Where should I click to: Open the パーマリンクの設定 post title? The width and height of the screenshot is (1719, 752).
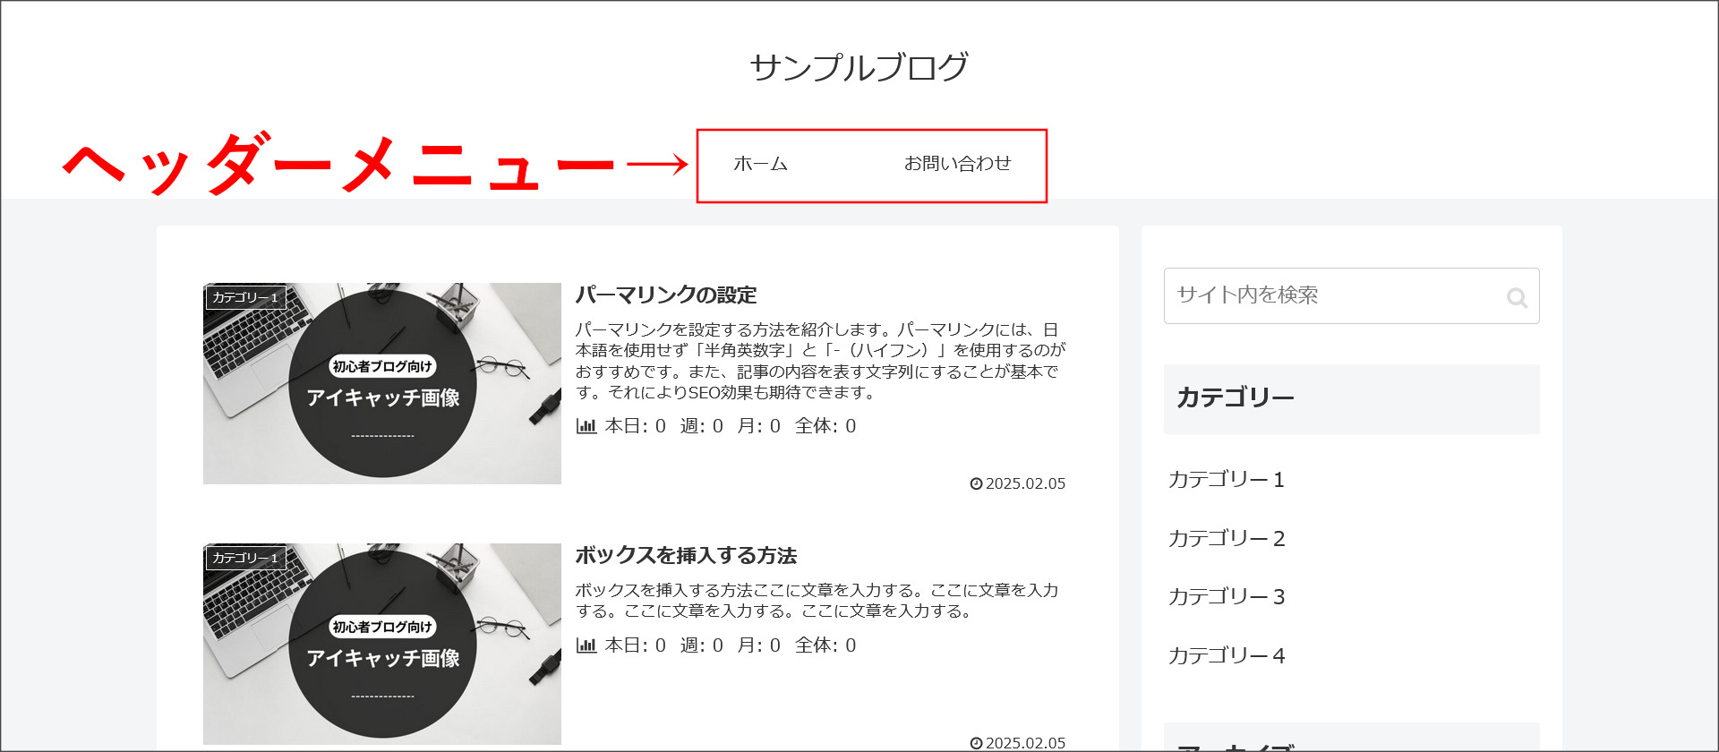666,295
